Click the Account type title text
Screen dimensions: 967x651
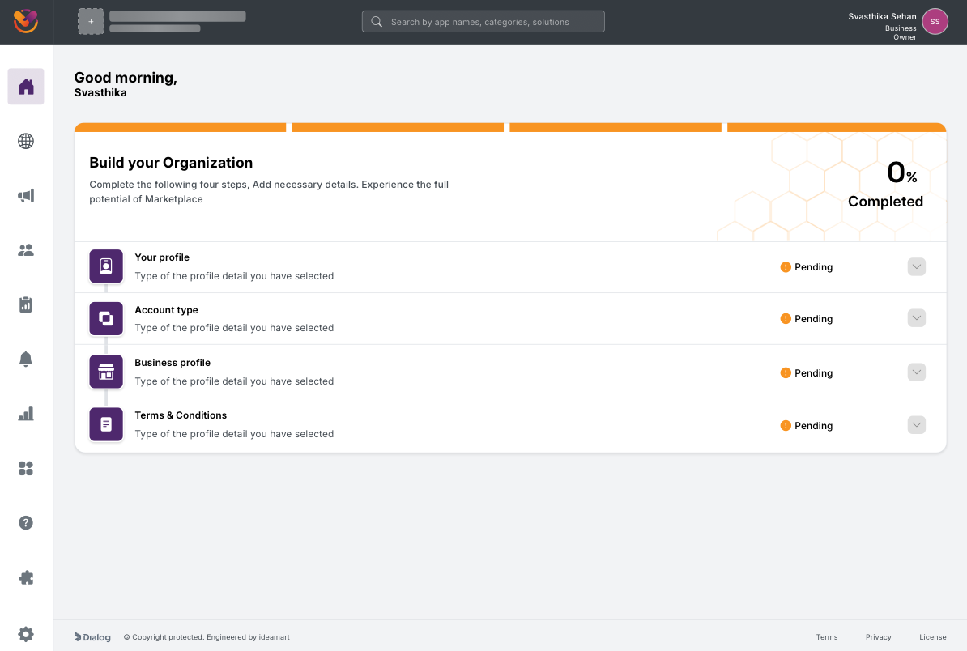click(167, 310)
